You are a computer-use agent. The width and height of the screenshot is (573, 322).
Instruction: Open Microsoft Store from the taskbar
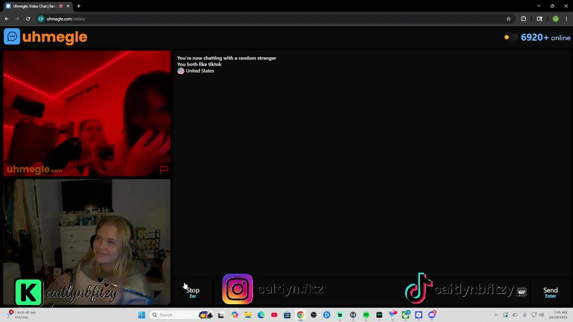pyautogui.click(x=287, y=315)
